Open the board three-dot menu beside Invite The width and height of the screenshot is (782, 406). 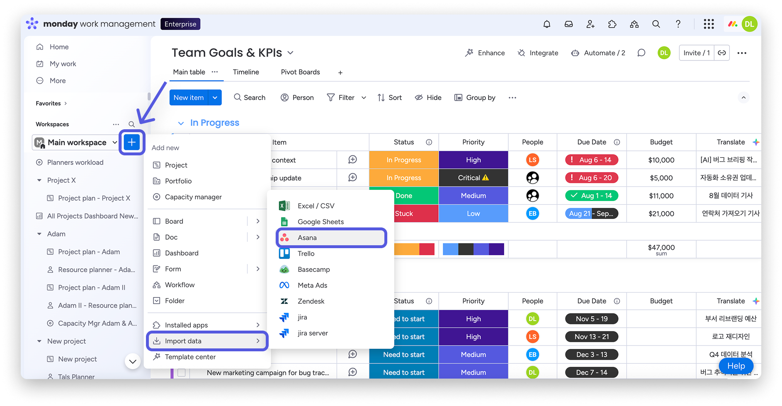(742, 53)
